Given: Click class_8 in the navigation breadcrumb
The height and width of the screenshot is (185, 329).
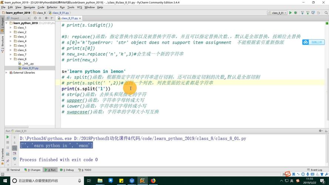Looking at the screenshot, I should pyautogui.click(x=40, y=13).
